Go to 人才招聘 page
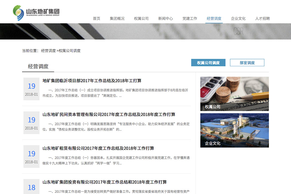 (x=262, y=18)
